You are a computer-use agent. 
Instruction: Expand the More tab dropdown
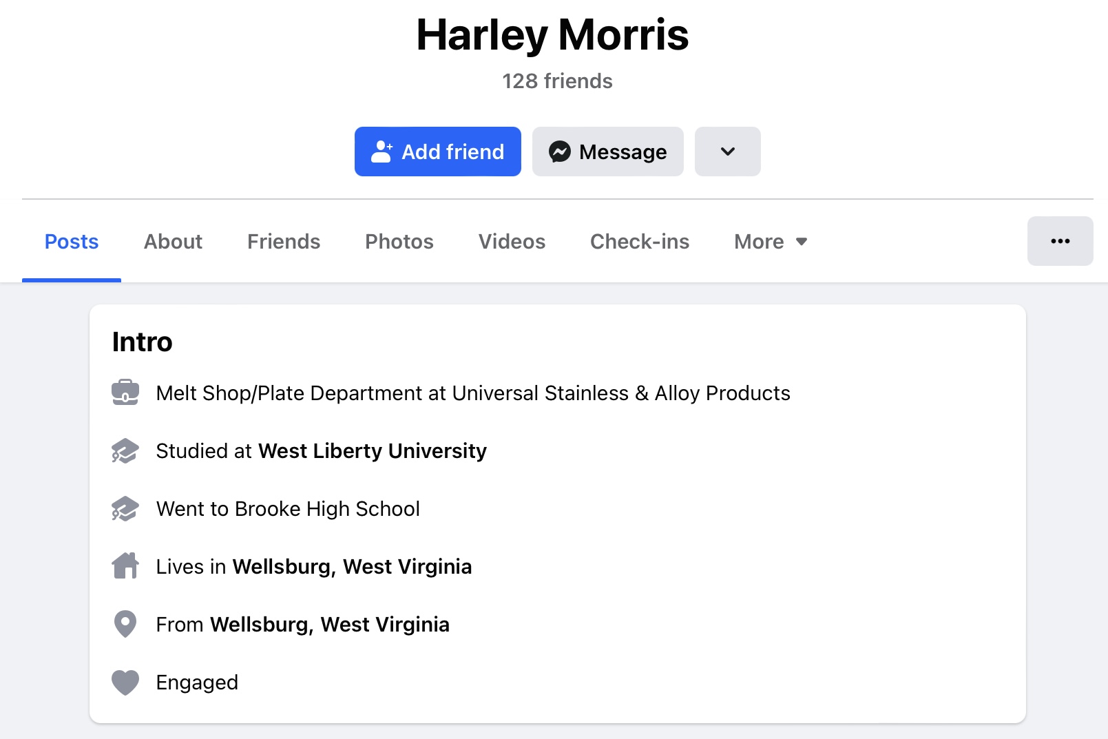771,242
